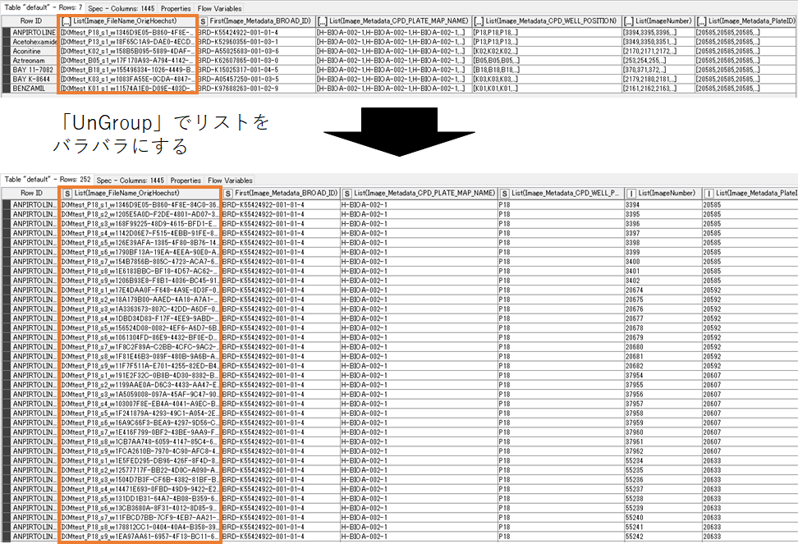Click the [253,254,255,...] image number cell
This screenshot has width=798, height=544.
click(658, 61)
